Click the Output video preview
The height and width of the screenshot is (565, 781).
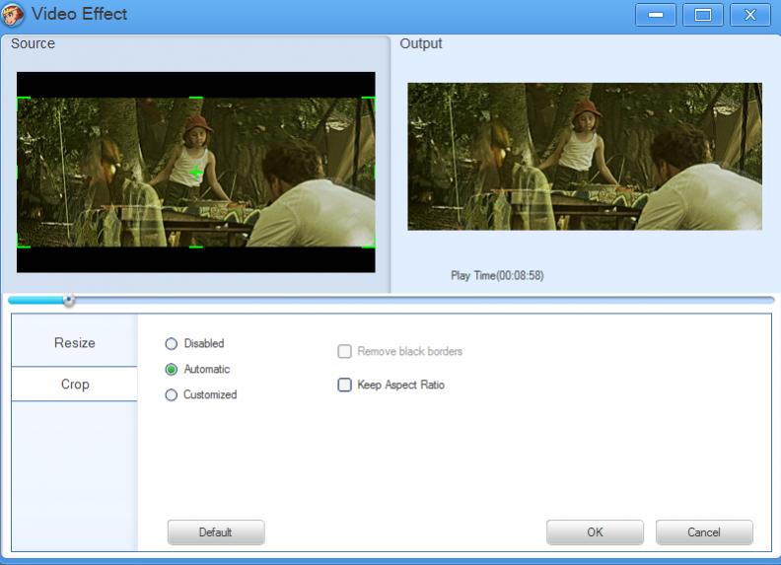[585, 157]
